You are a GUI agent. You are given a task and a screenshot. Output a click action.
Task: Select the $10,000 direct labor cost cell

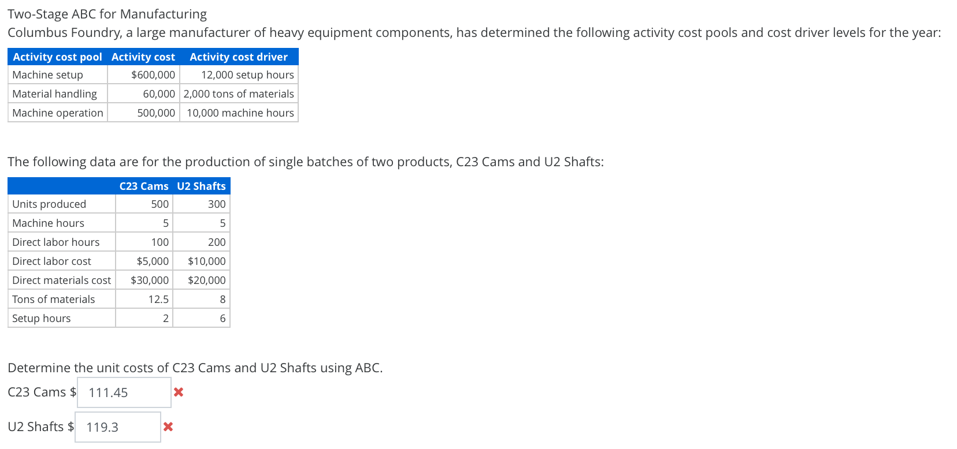(x=201, y=261)
